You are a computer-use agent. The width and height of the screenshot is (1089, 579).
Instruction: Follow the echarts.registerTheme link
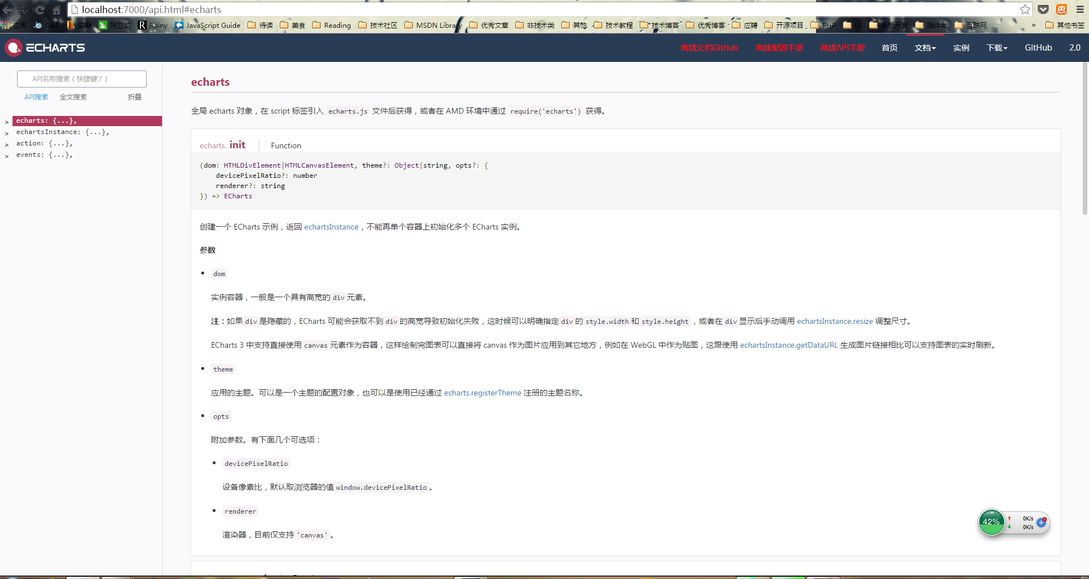(x=482, y=393)
